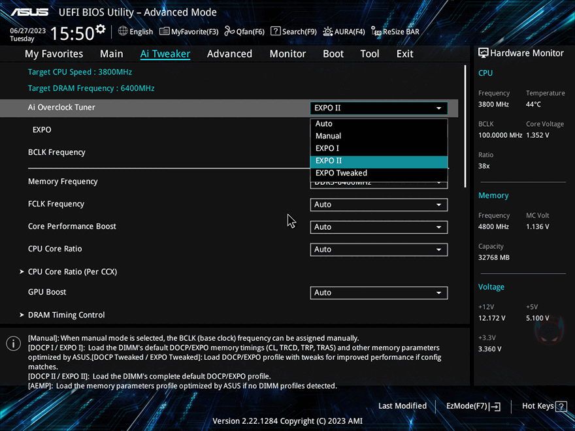Choose Manual in the overclock tuner list
This screenshot has height=431, width=575.
(379, 136)
